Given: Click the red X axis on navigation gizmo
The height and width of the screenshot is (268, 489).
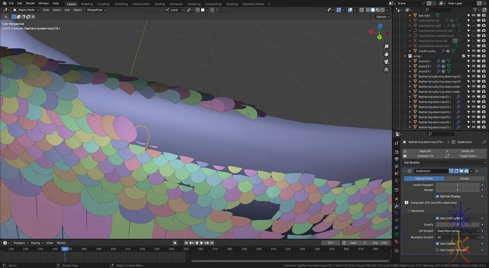Looking at the screenshot, I should pos(371,31).
